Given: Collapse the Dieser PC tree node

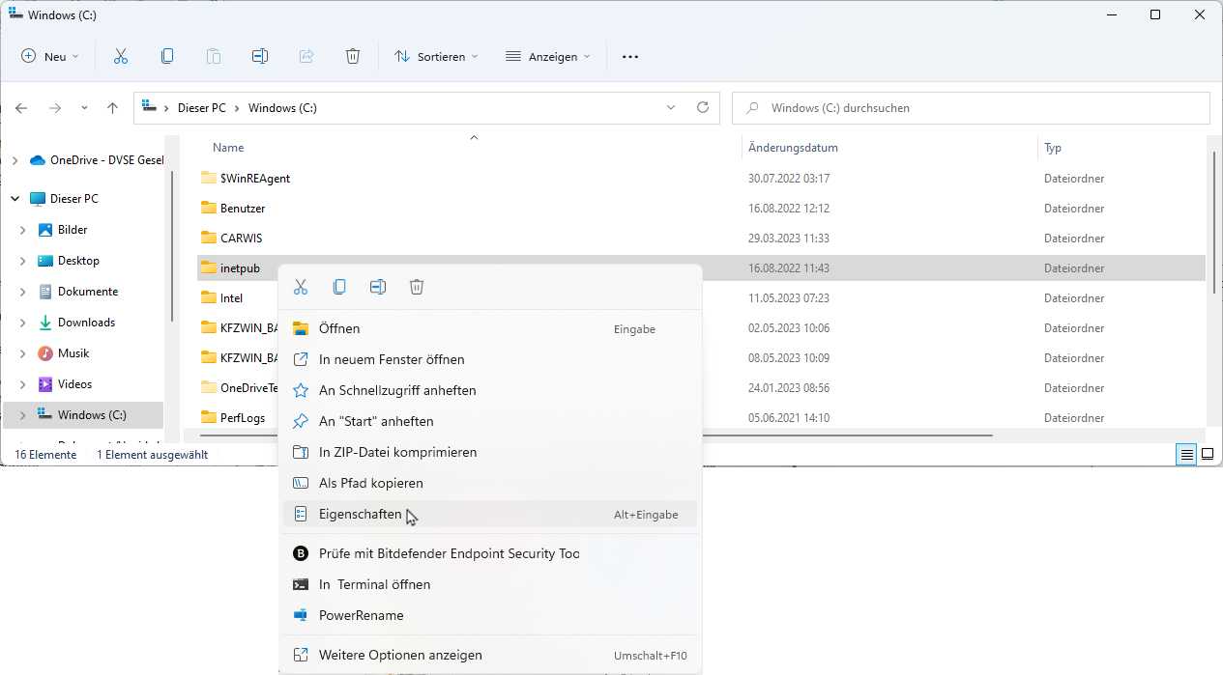Looking at the screenshot, I should tap(15, 199).
